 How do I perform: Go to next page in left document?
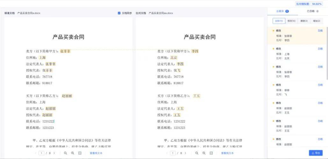coord(54,153)
